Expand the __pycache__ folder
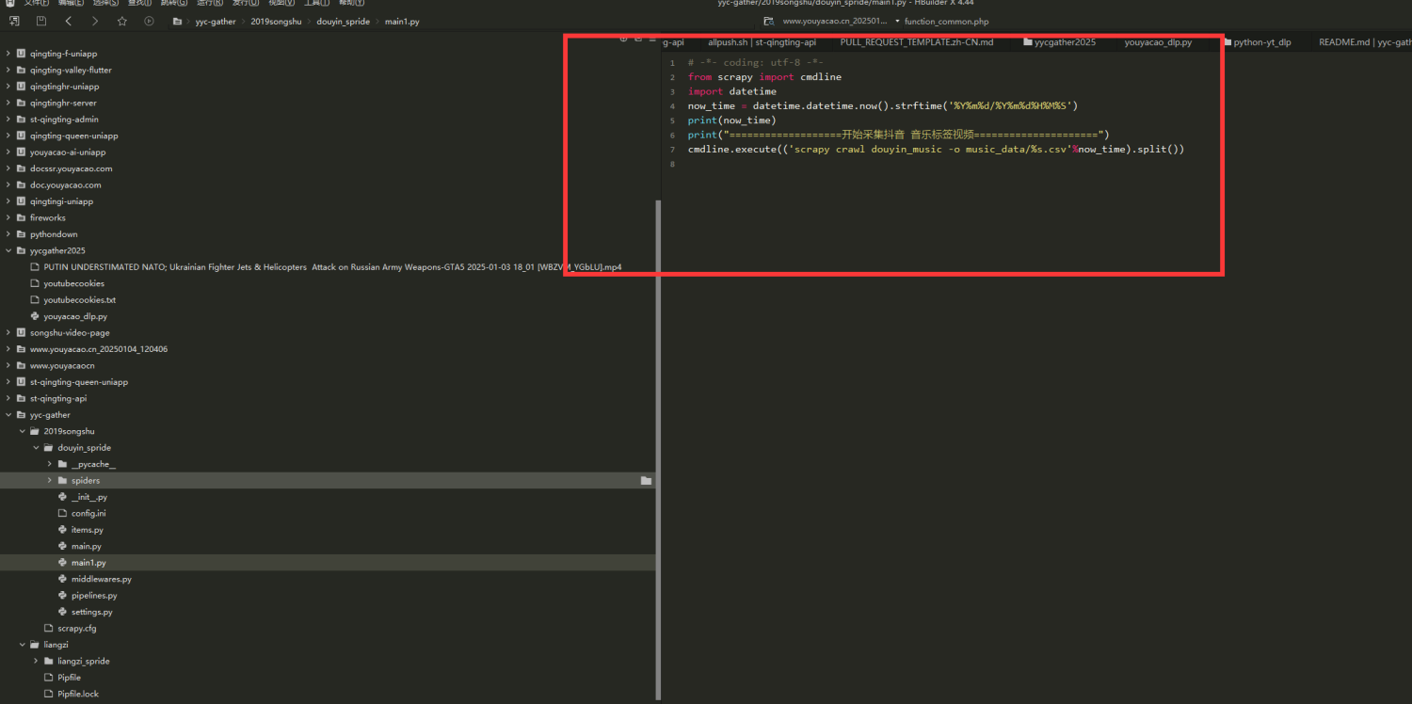1412x704 pixels. (x=50, y=464)
